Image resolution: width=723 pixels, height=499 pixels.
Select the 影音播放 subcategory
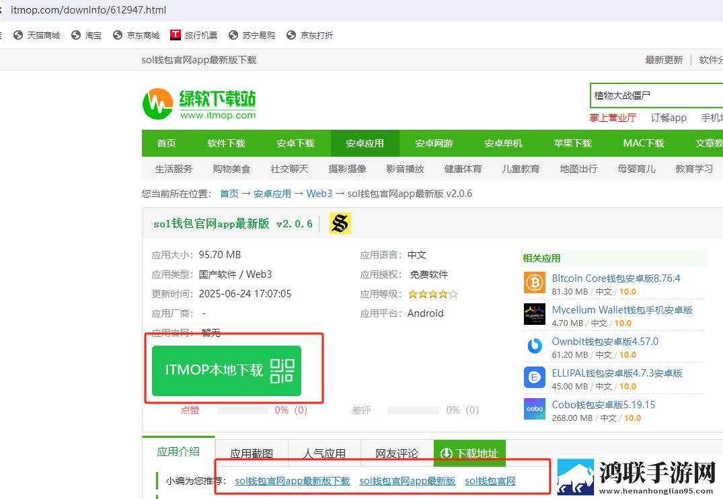coord(406,169)
